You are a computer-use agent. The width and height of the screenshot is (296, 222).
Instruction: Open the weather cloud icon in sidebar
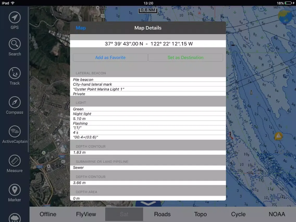tap(15, 218)
